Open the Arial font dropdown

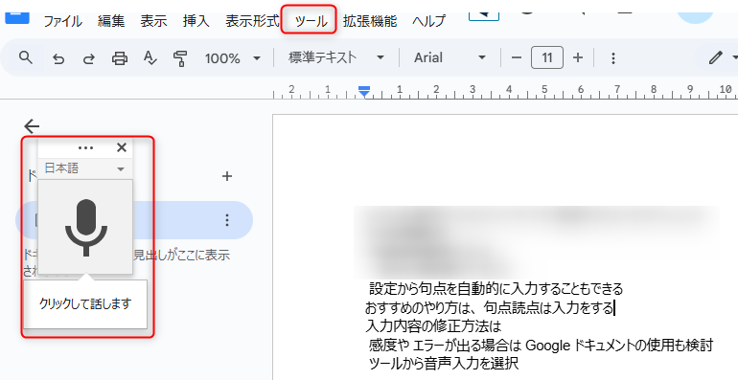[x=450, y=57]
